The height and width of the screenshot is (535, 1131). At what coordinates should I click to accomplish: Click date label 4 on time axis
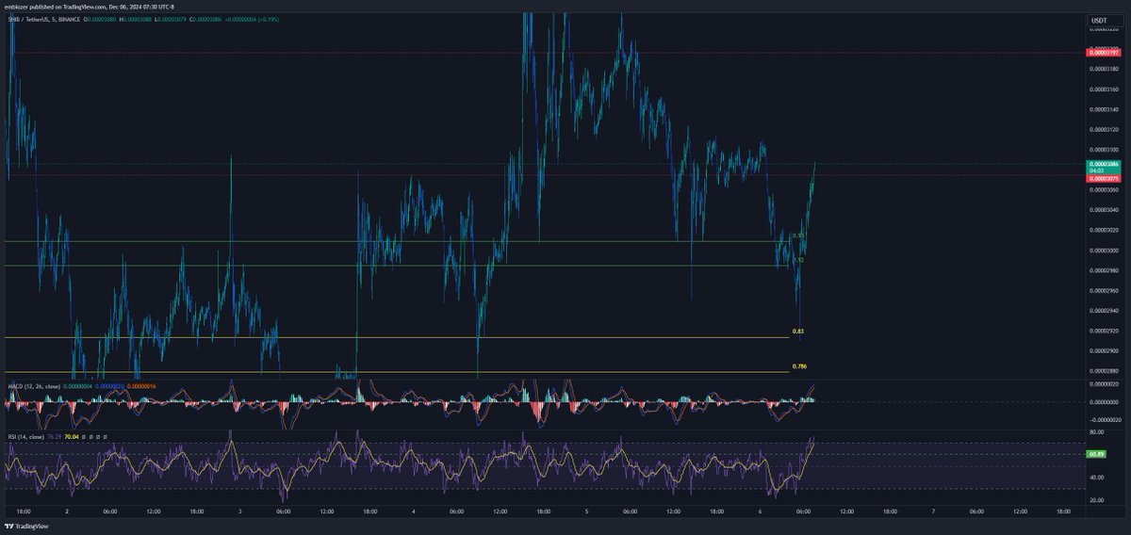[x=413, y=511]
